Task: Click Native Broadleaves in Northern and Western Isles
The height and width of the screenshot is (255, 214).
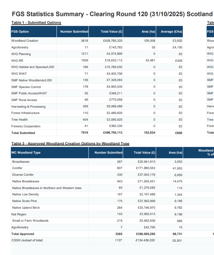Action: 47,188
